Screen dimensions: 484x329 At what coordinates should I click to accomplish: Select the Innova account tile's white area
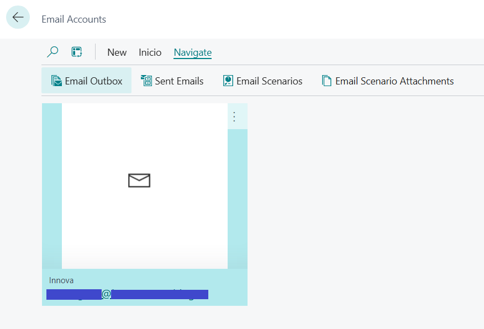tap(144, 232)
